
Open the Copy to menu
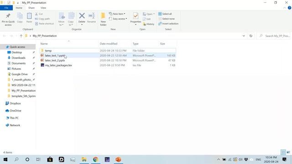(x=71, y=19)
